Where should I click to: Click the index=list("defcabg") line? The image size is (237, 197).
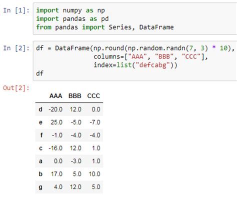[135, 65]
